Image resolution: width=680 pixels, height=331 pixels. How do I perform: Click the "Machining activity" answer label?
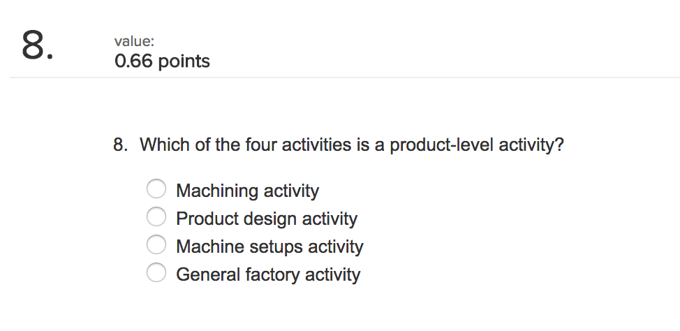point(247,191)
